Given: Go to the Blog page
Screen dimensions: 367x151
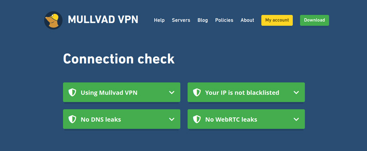Looking at the screenshot, I should 203,20.
